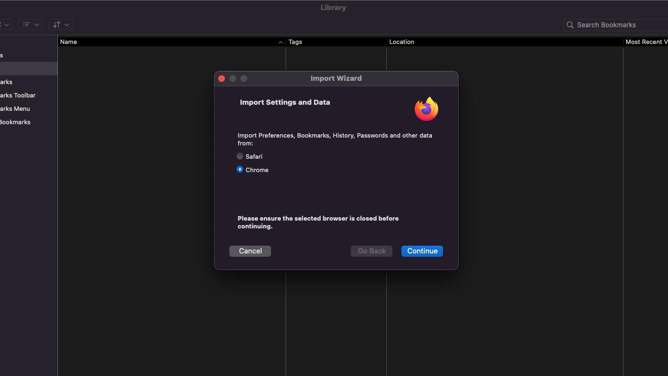The image size is (668, 376).
Task: Select Bookmarks Toolbar in the Library sidebar
Action: pos(28,95)
